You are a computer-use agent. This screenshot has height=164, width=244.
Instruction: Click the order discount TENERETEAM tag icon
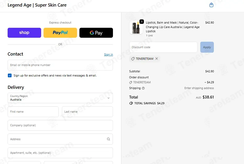pyautogui.click(x=131, y=82)
